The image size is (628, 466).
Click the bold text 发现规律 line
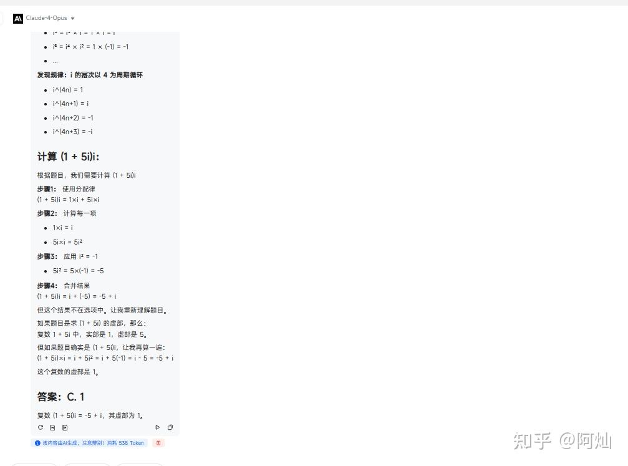tap(90, 75)
